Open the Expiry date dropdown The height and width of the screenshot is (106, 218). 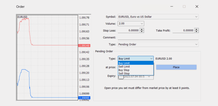point(149,76)
